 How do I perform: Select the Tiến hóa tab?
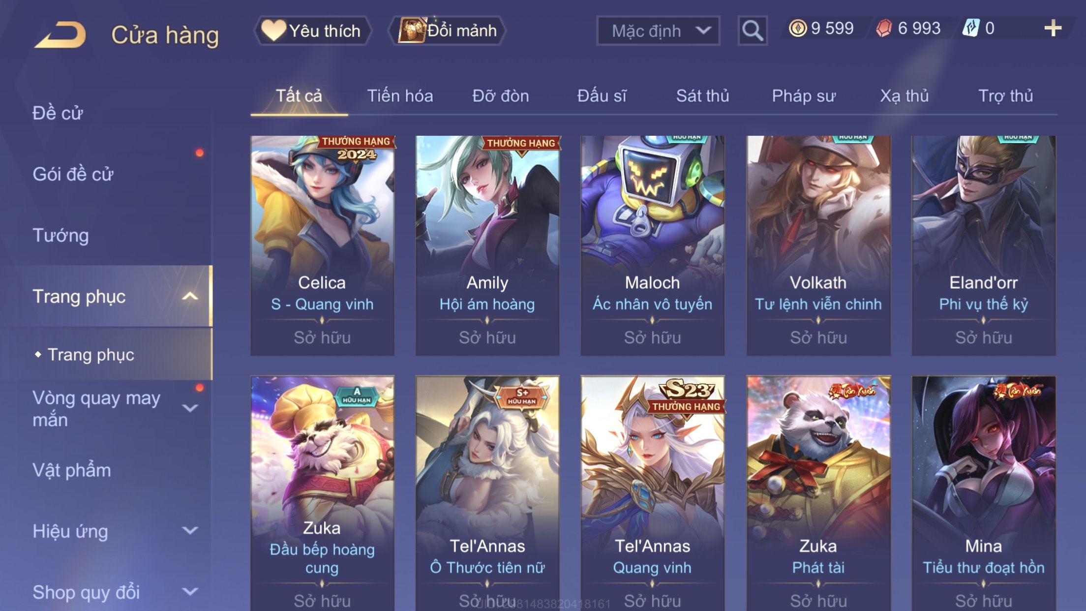pyautogui.click(x=400, y=96)
